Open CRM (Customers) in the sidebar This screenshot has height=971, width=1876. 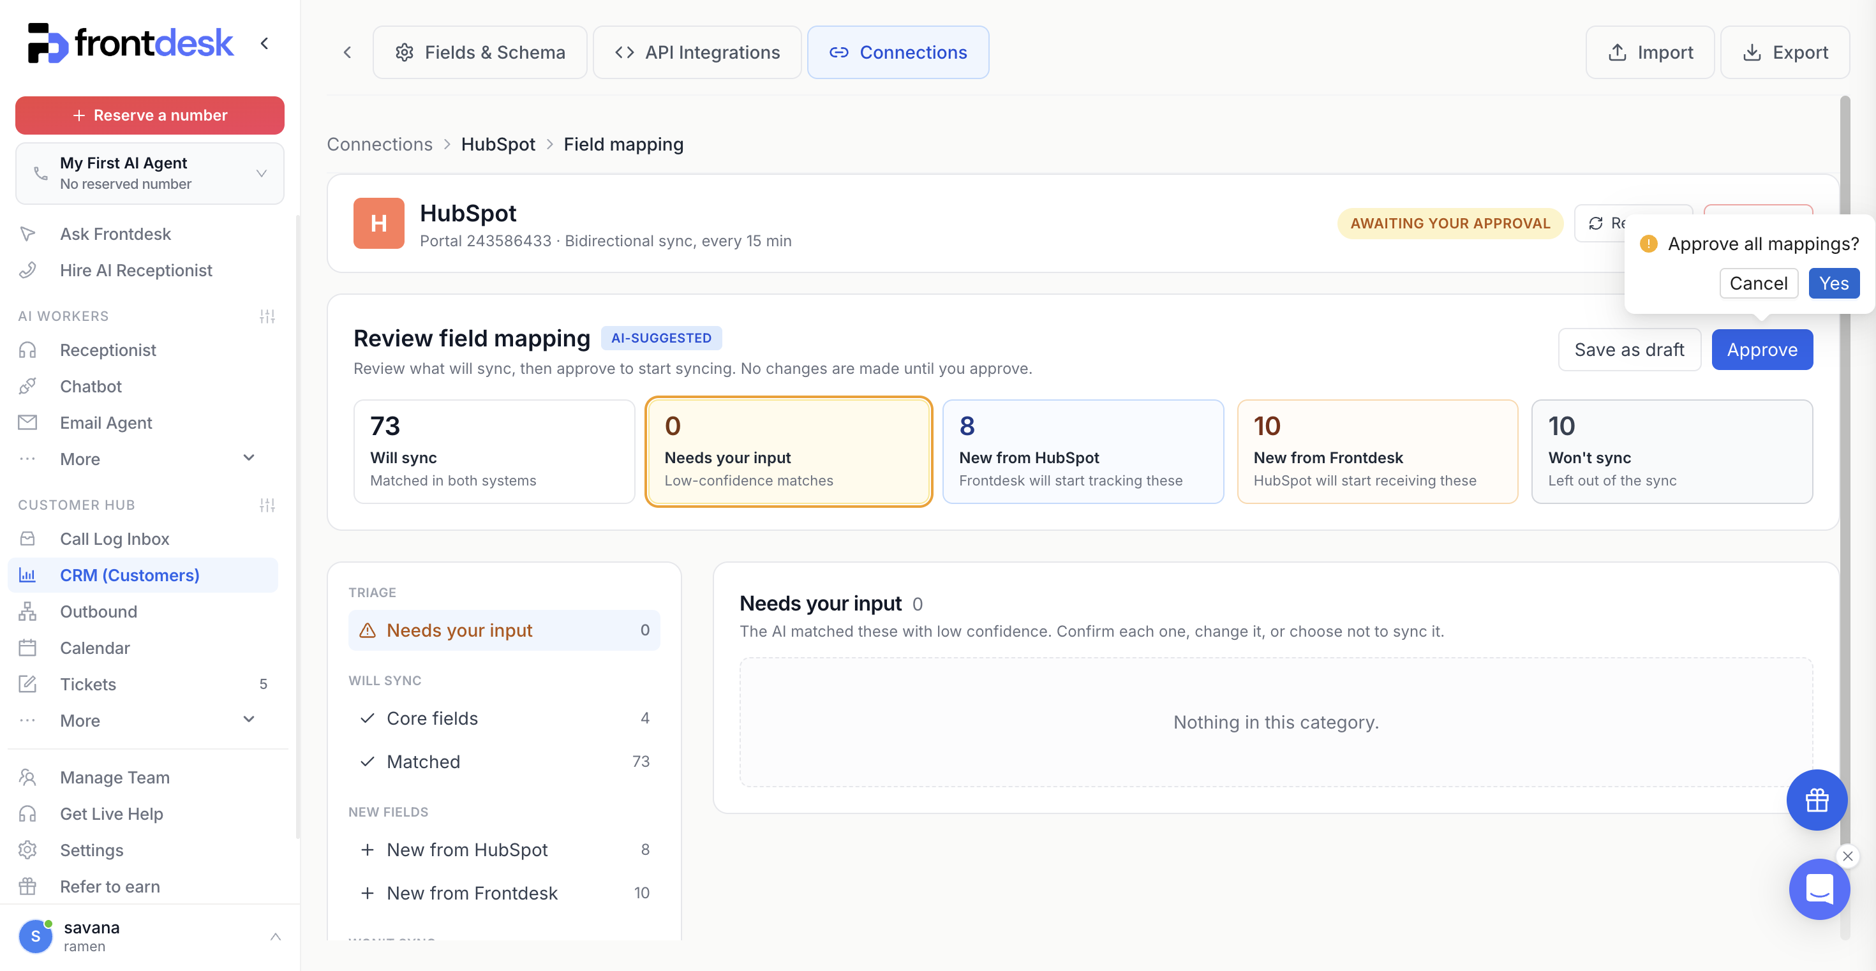[x=143, y=575]
